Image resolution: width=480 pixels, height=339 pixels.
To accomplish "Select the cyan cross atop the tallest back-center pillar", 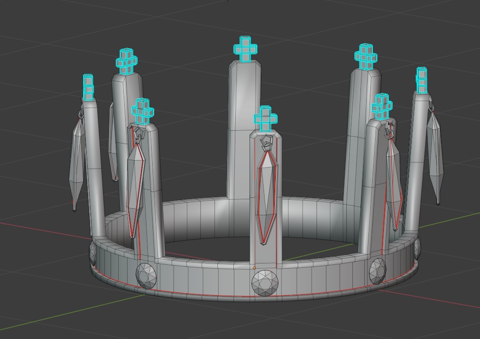I will pos(245,49).
